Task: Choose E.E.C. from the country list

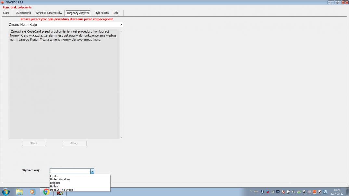Action: [80, 176]
